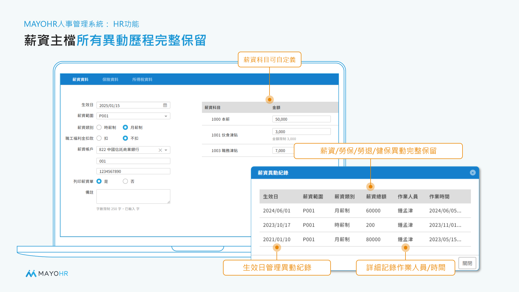Switch to the 保險資料 tab

[x=110, y=79]
